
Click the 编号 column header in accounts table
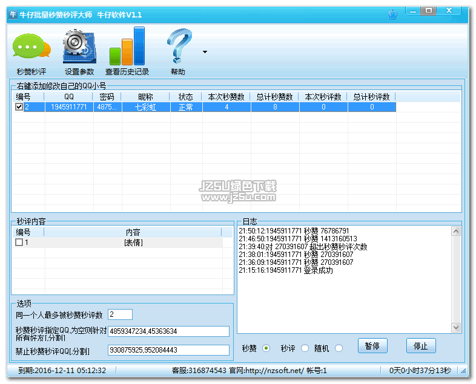[x=28, y=97]
